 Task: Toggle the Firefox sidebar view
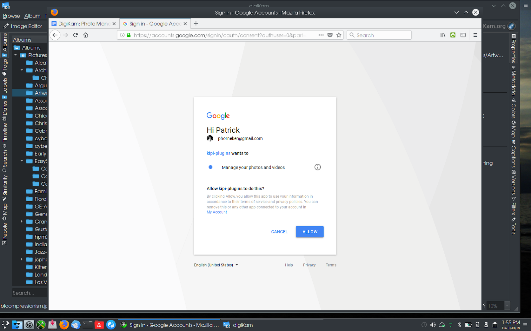pos(463,35)
